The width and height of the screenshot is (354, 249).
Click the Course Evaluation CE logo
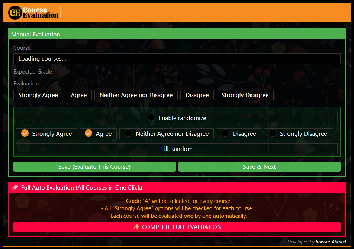tap(34, 12)
